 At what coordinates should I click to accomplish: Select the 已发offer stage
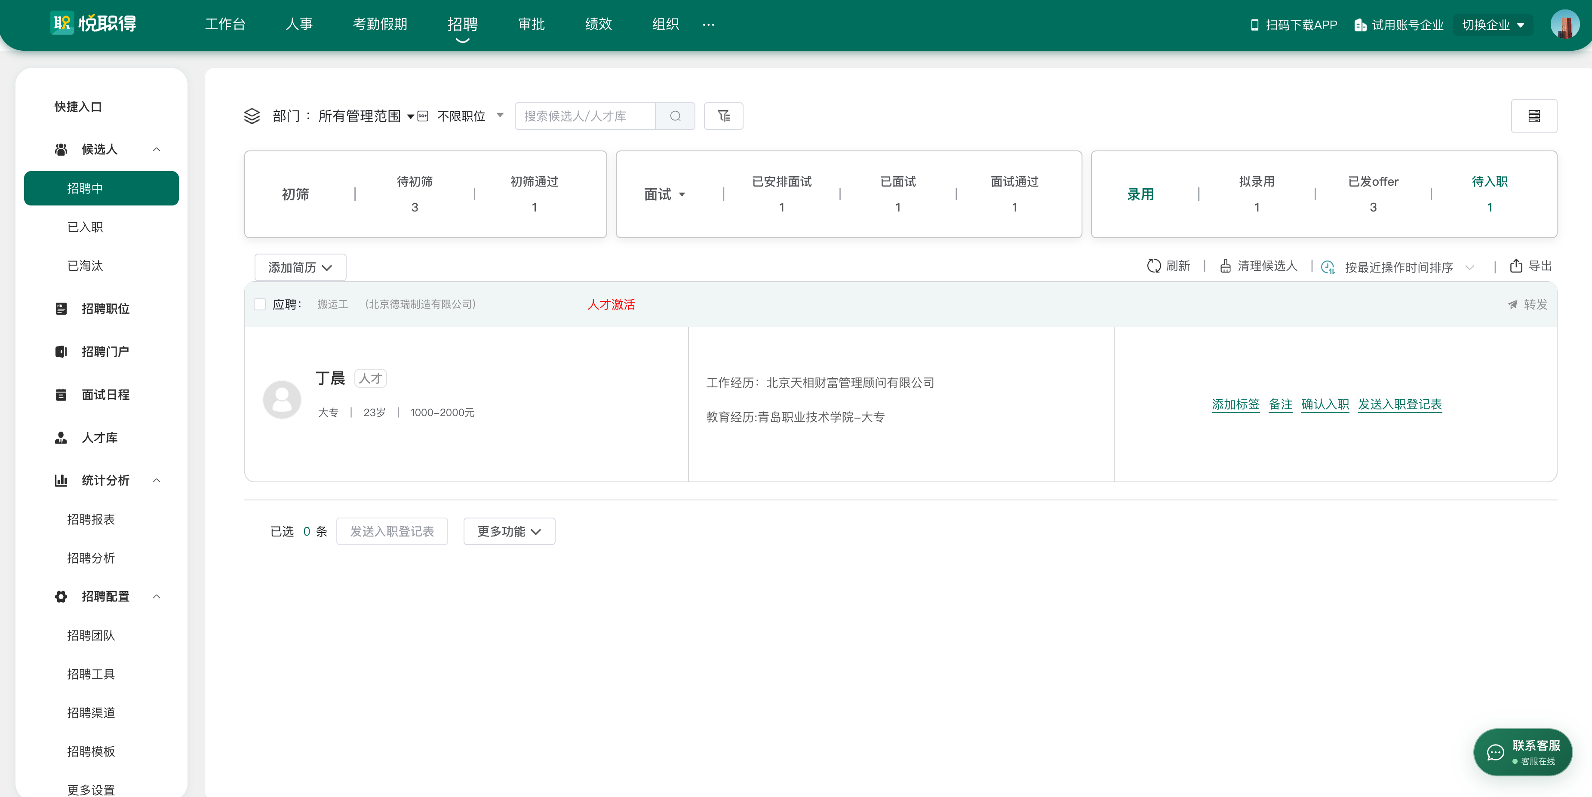1373,194
